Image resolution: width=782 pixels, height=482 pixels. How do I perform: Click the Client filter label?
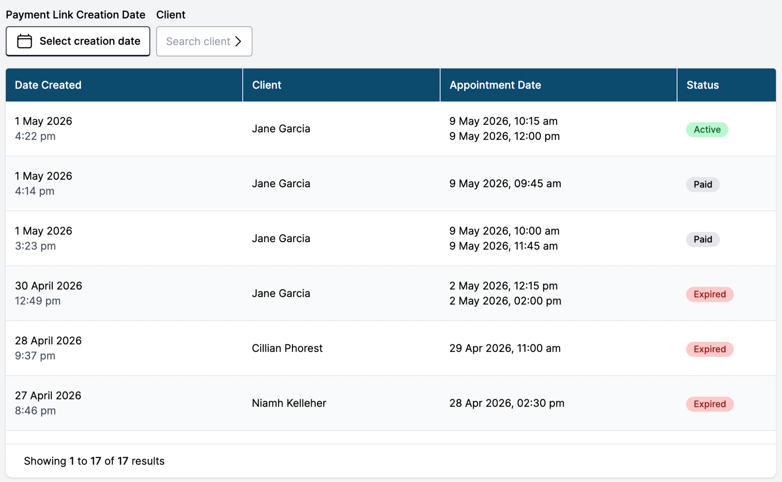(x=171, y=15)
